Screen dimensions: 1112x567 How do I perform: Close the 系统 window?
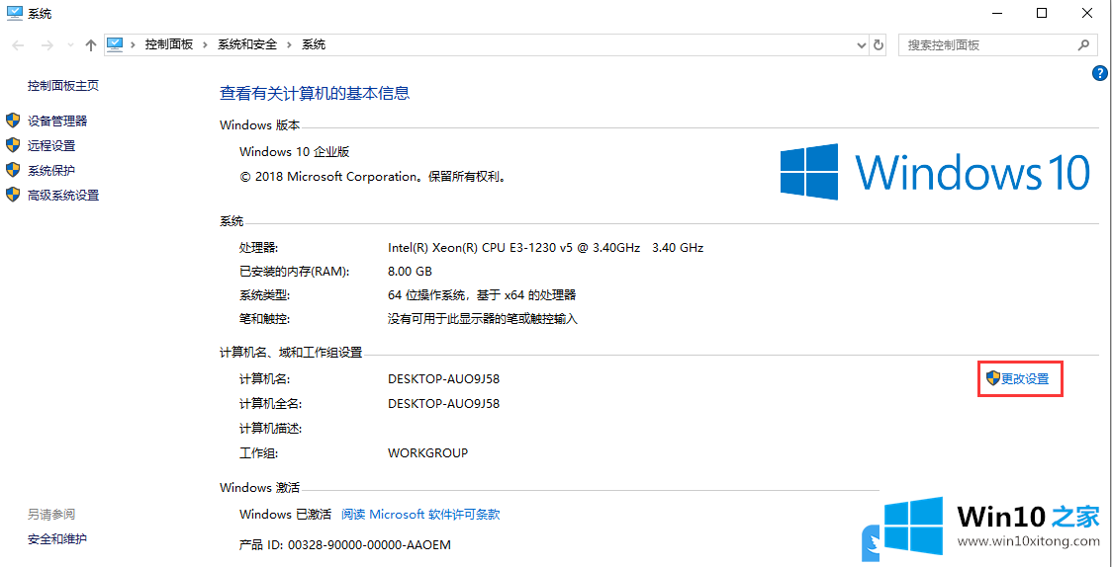coord(1087,13)
